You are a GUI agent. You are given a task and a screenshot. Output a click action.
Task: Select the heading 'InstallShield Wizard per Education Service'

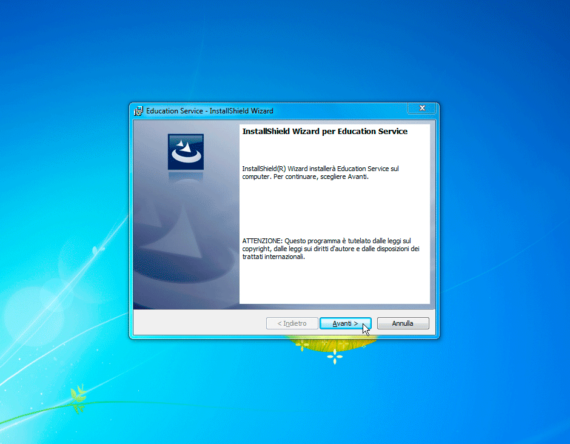point(325,131)
